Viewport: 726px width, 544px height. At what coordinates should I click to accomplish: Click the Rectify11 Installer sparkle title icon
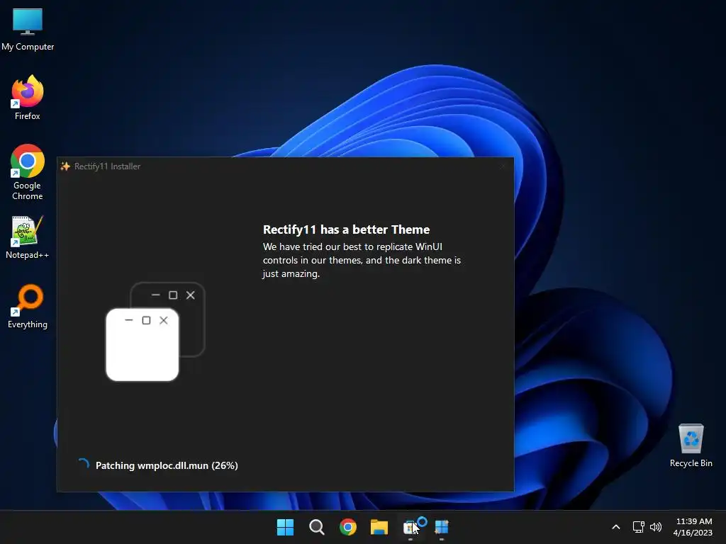pyautogui.click(x=65, y=166)
